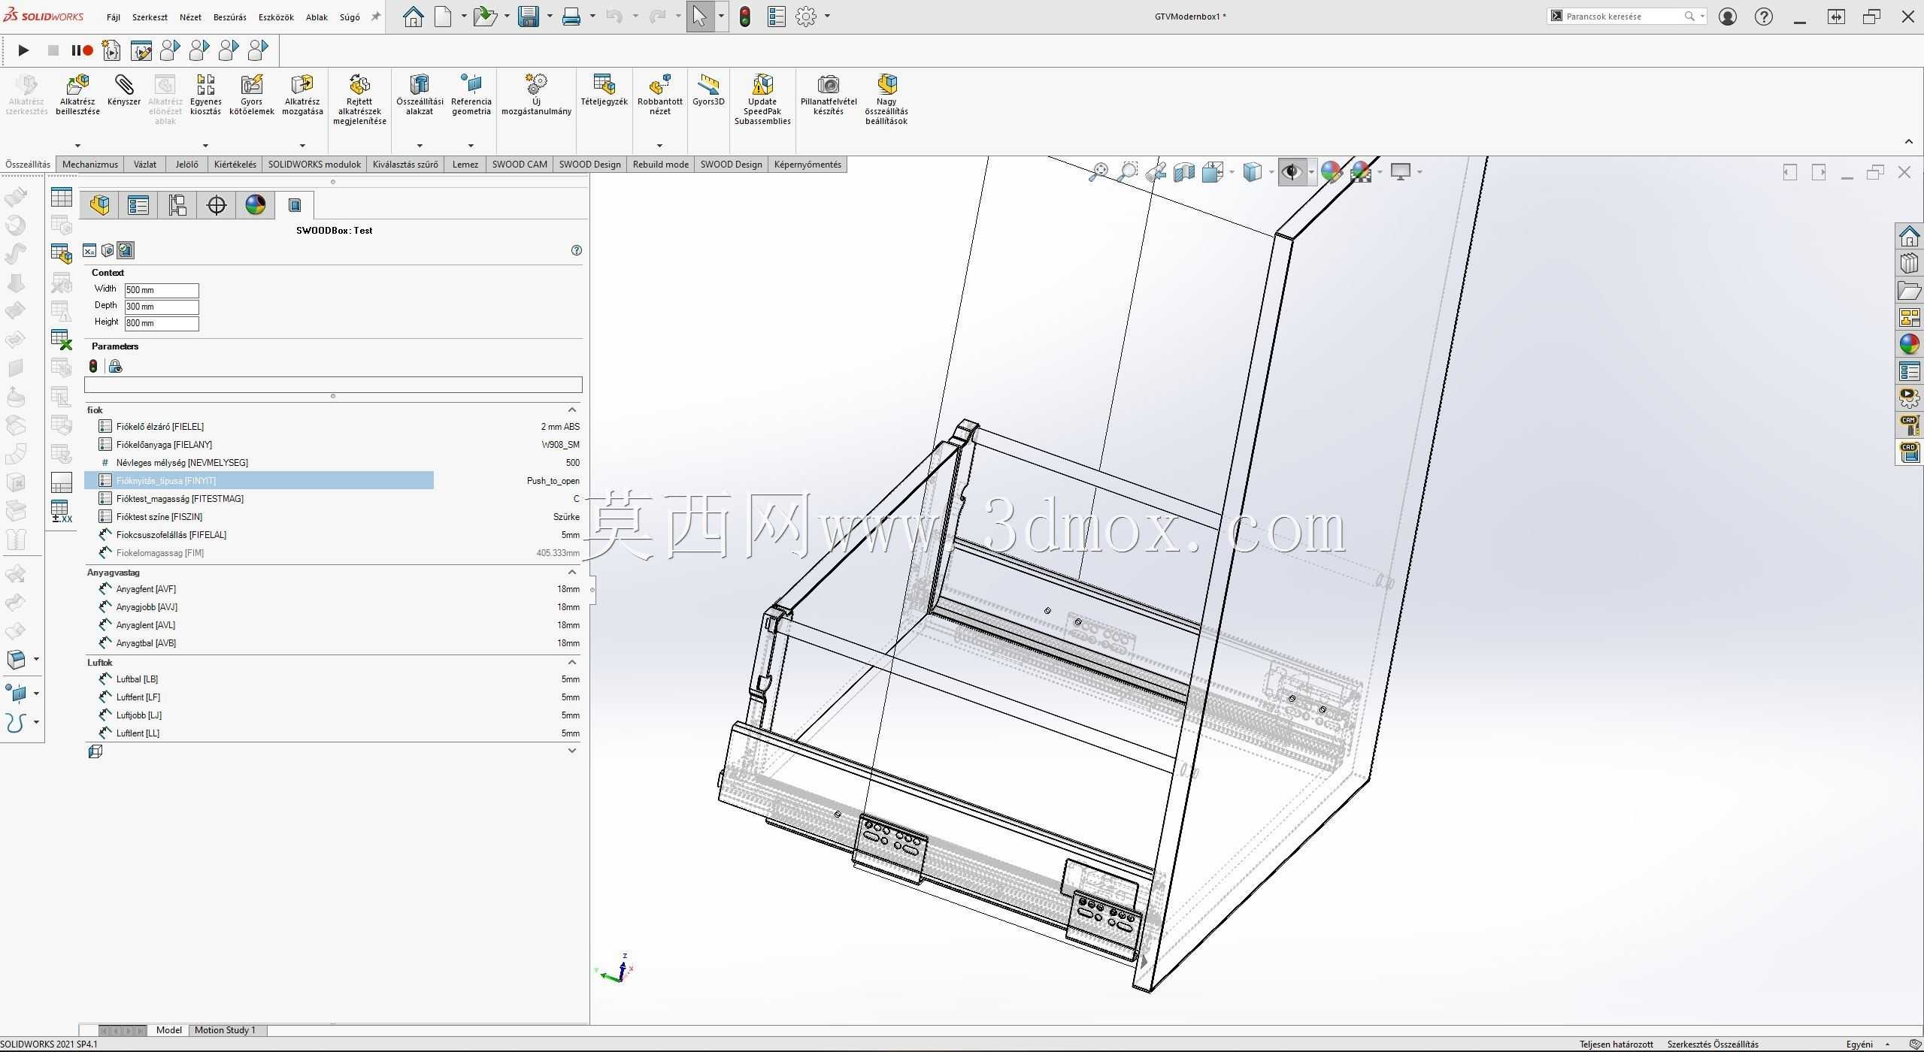Toggle the Section View tool
This screenshot has height=1052, width=1924.
(x=1184, y=172)
